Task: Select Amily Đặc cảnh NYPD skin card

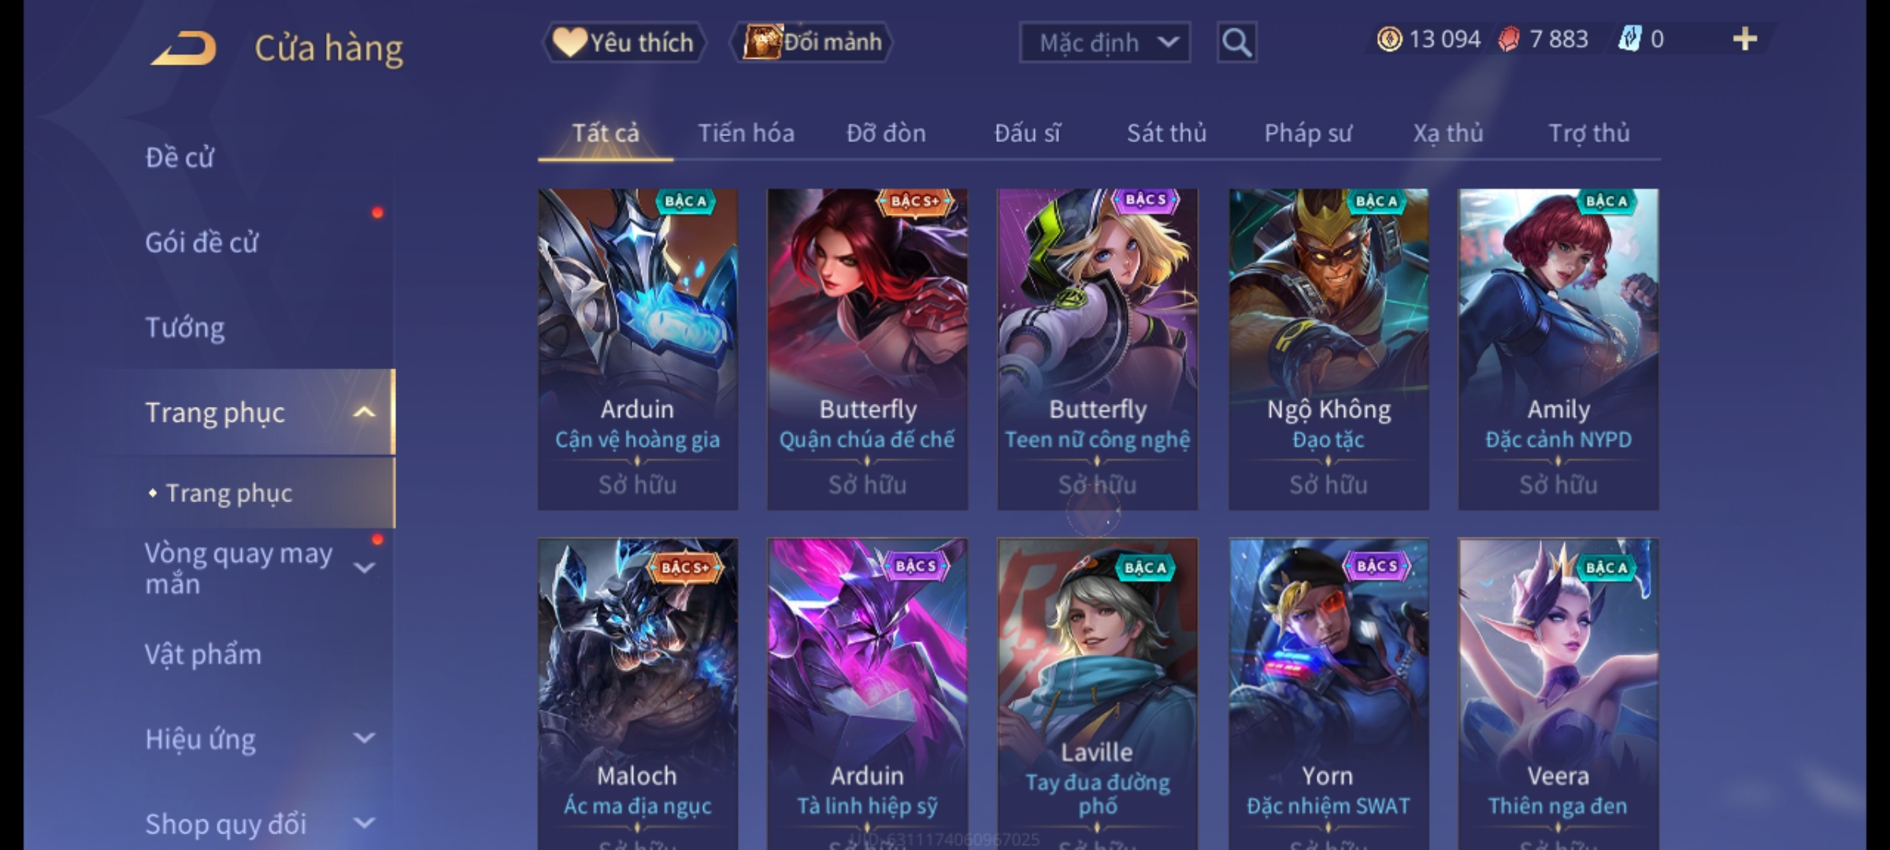Action: click(1558, 349)
